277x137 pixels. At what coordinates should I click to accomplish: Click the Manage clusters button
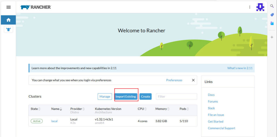click(105, 97)
